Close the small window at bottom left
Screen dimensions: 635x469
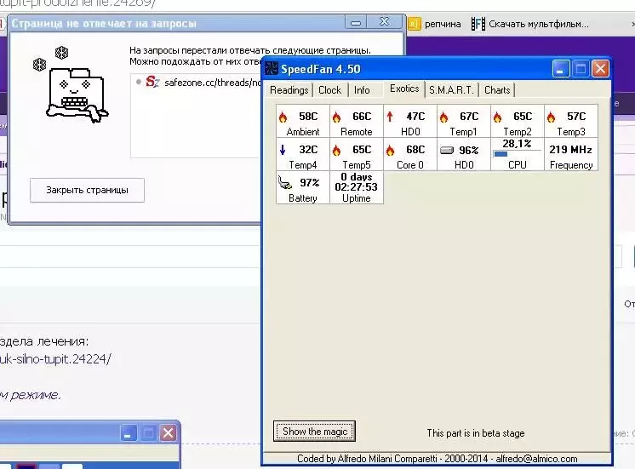tap(168, 433)
